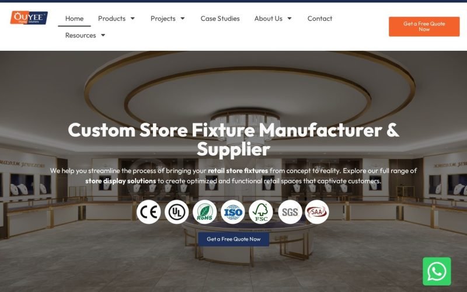Screen dimensions: 467x292
Task: Click the ISO certification badge
Action: point(232,212)
